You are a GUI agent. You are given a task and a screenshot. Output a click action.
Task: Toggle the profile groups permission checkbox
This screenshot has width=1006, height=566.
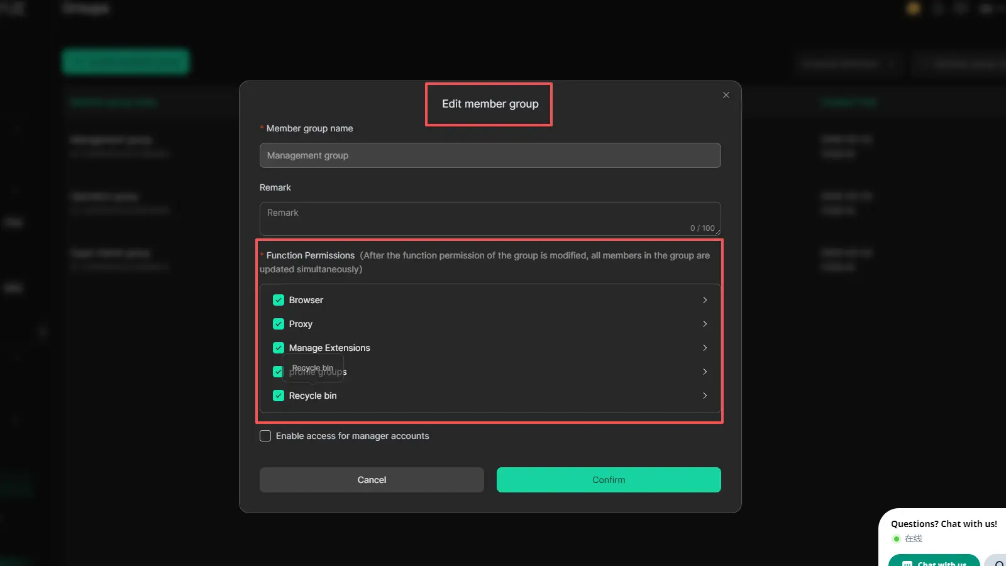[278, 372]
